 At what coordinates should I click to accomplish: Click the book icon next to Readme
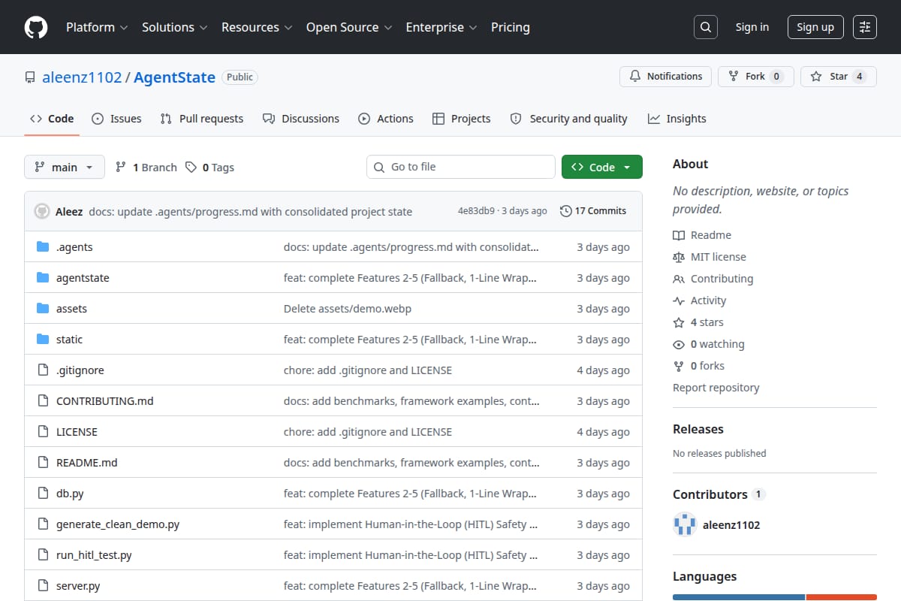coord(679,235)
